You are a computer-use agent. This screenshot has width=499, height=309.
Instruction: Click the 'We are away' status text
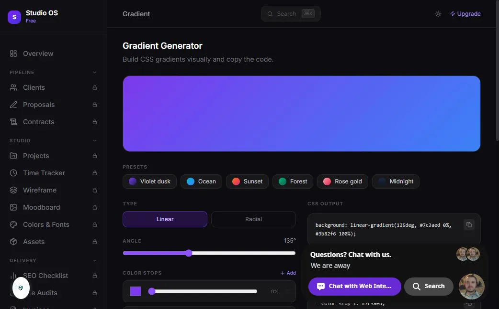[330, 266]
